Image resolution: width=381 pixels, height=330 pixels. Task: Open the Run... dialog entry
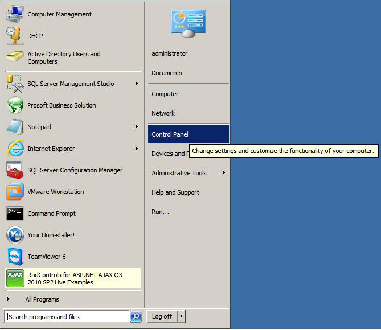click(x=160, y=212)
